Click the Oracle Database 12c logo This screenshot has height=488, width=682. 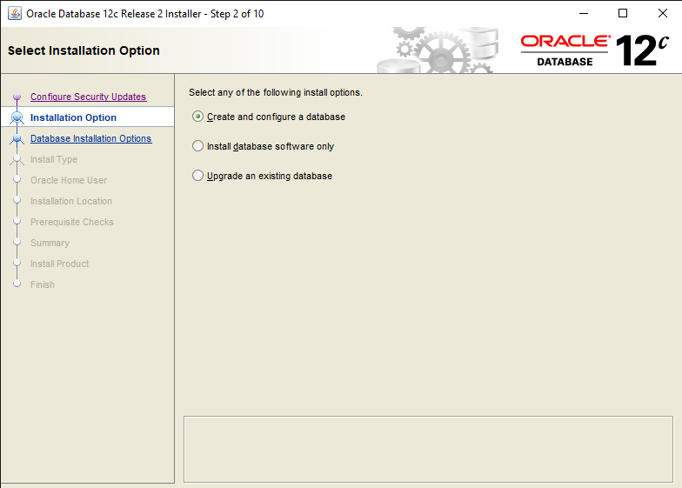pyautogui.click(x=594, y=50)
